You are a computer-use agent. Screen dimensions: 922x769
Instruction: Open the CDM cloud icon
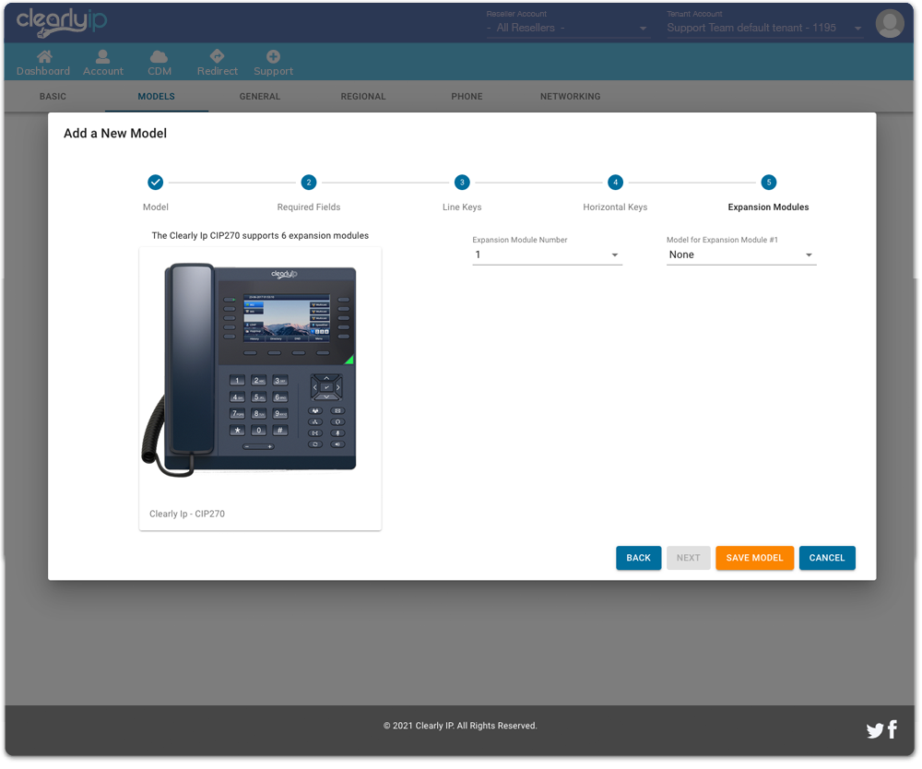[159, 57]
